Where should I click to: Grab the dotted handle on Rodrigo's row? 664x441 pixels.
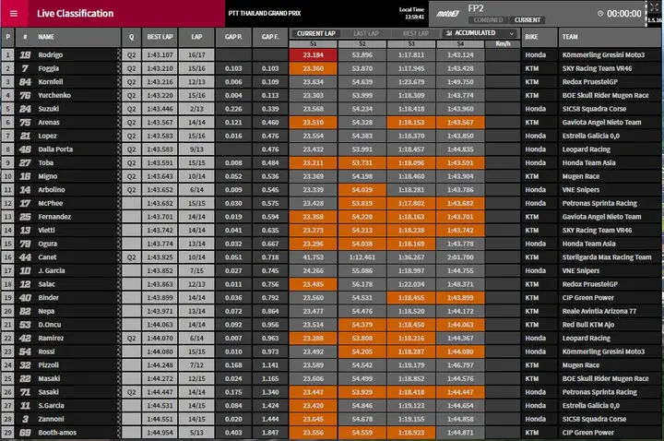(119, 54)
